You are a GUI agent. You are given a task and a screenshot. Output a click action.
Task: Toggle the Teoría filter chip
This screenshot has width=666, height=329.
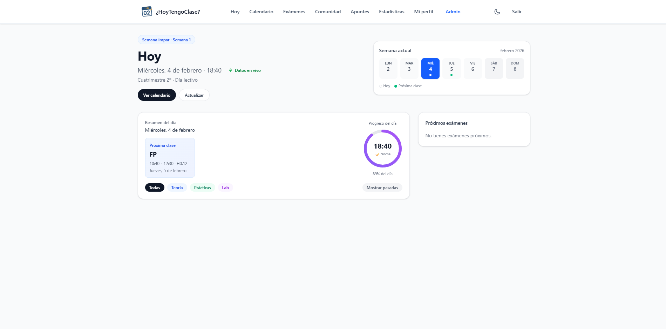tap(177, 188)
